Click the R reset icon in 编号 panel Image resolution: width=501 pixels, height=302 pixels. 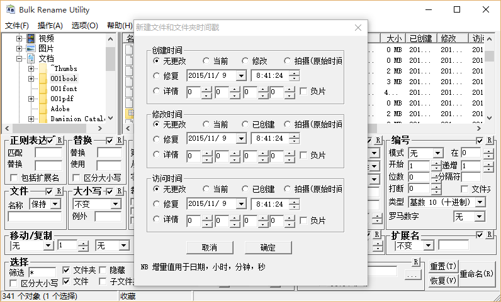(489, 140)
